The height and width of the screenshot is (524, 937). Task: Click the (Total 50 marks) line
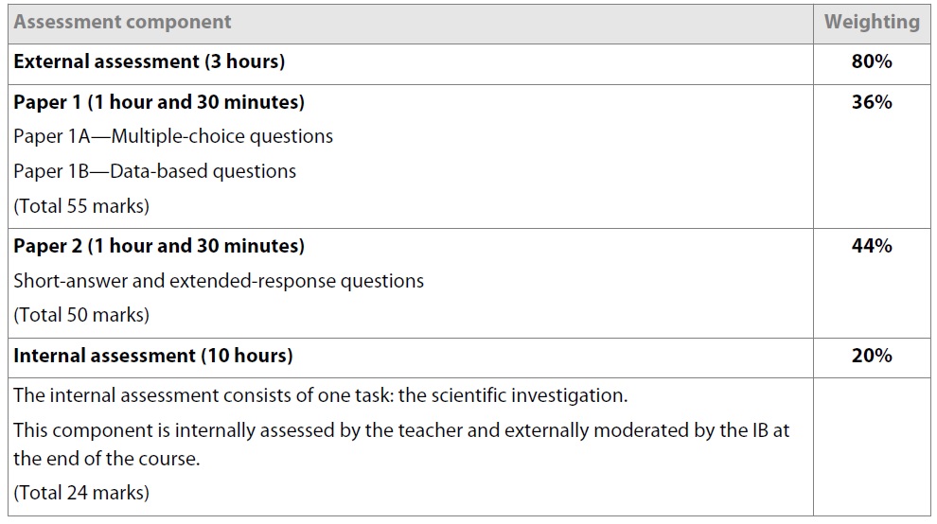click(x=81, y=315)
